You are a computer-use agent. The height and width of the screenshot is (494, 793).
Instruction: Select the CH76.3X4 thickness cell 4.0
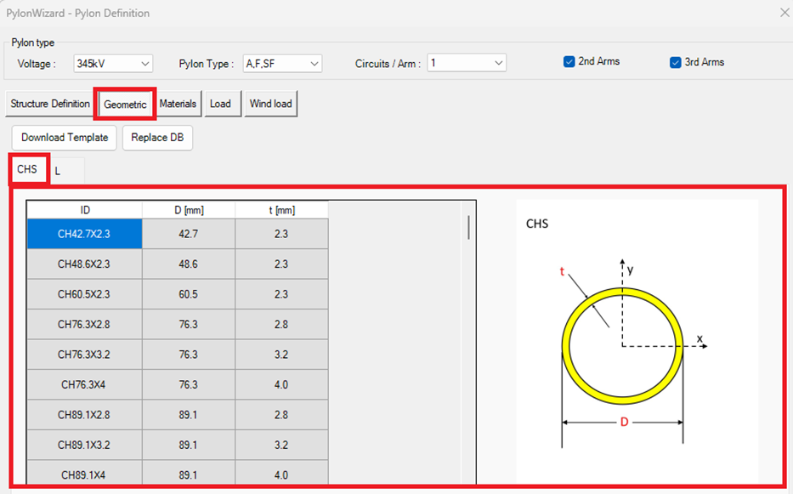(x=281, y=385)
